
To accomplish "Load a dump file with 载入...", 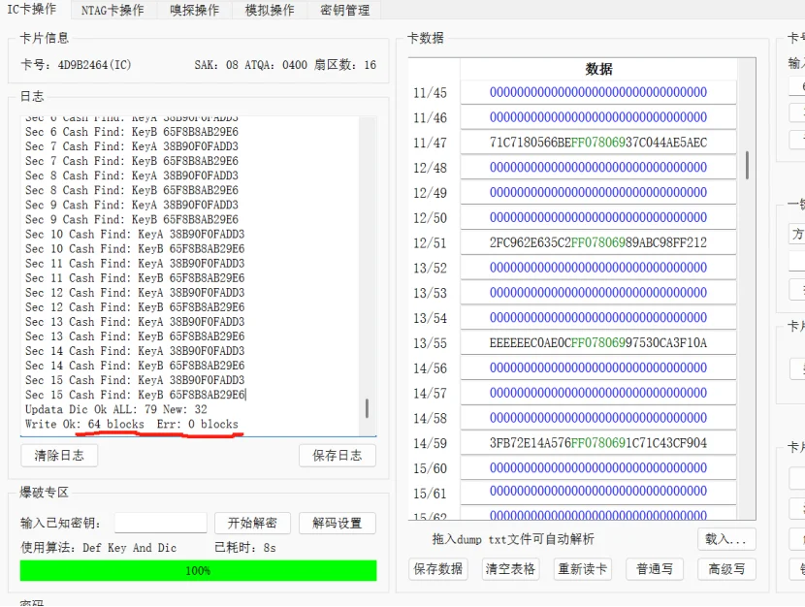I will 726,539.
